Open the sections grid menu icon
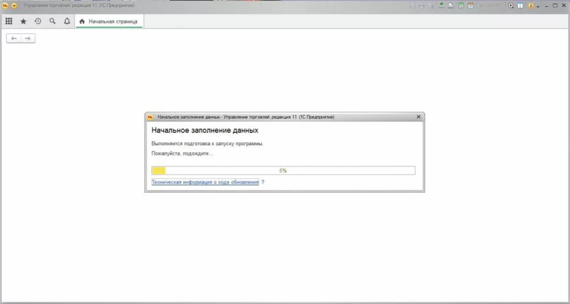Screen dimensions: 570x304 [x=8, y=21]
